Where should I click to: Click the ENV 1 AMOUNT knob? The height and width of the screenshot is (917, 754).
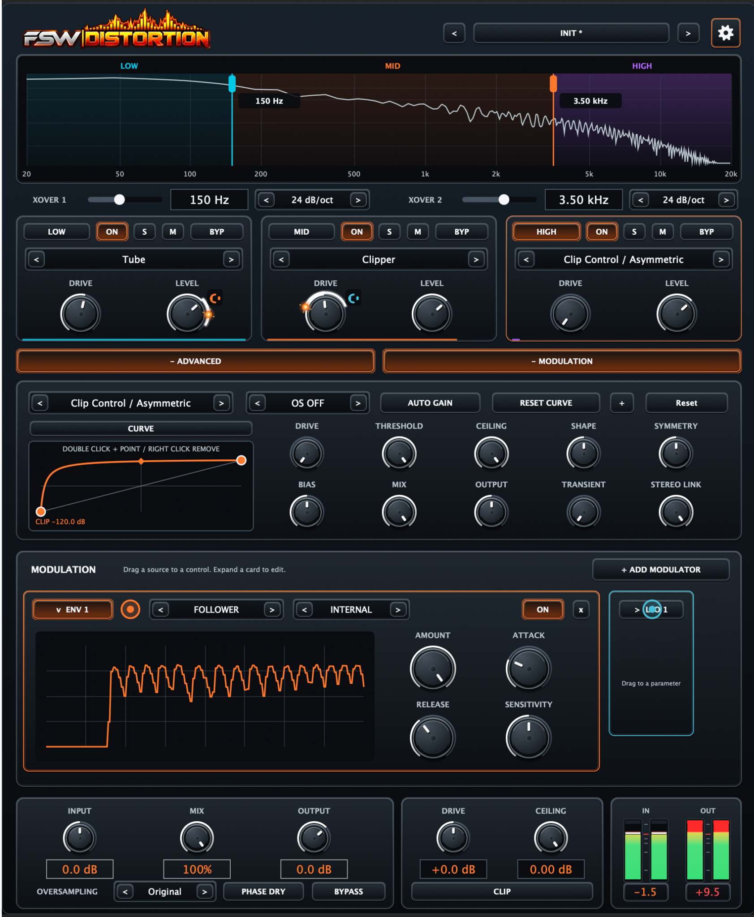coord(433,668)
